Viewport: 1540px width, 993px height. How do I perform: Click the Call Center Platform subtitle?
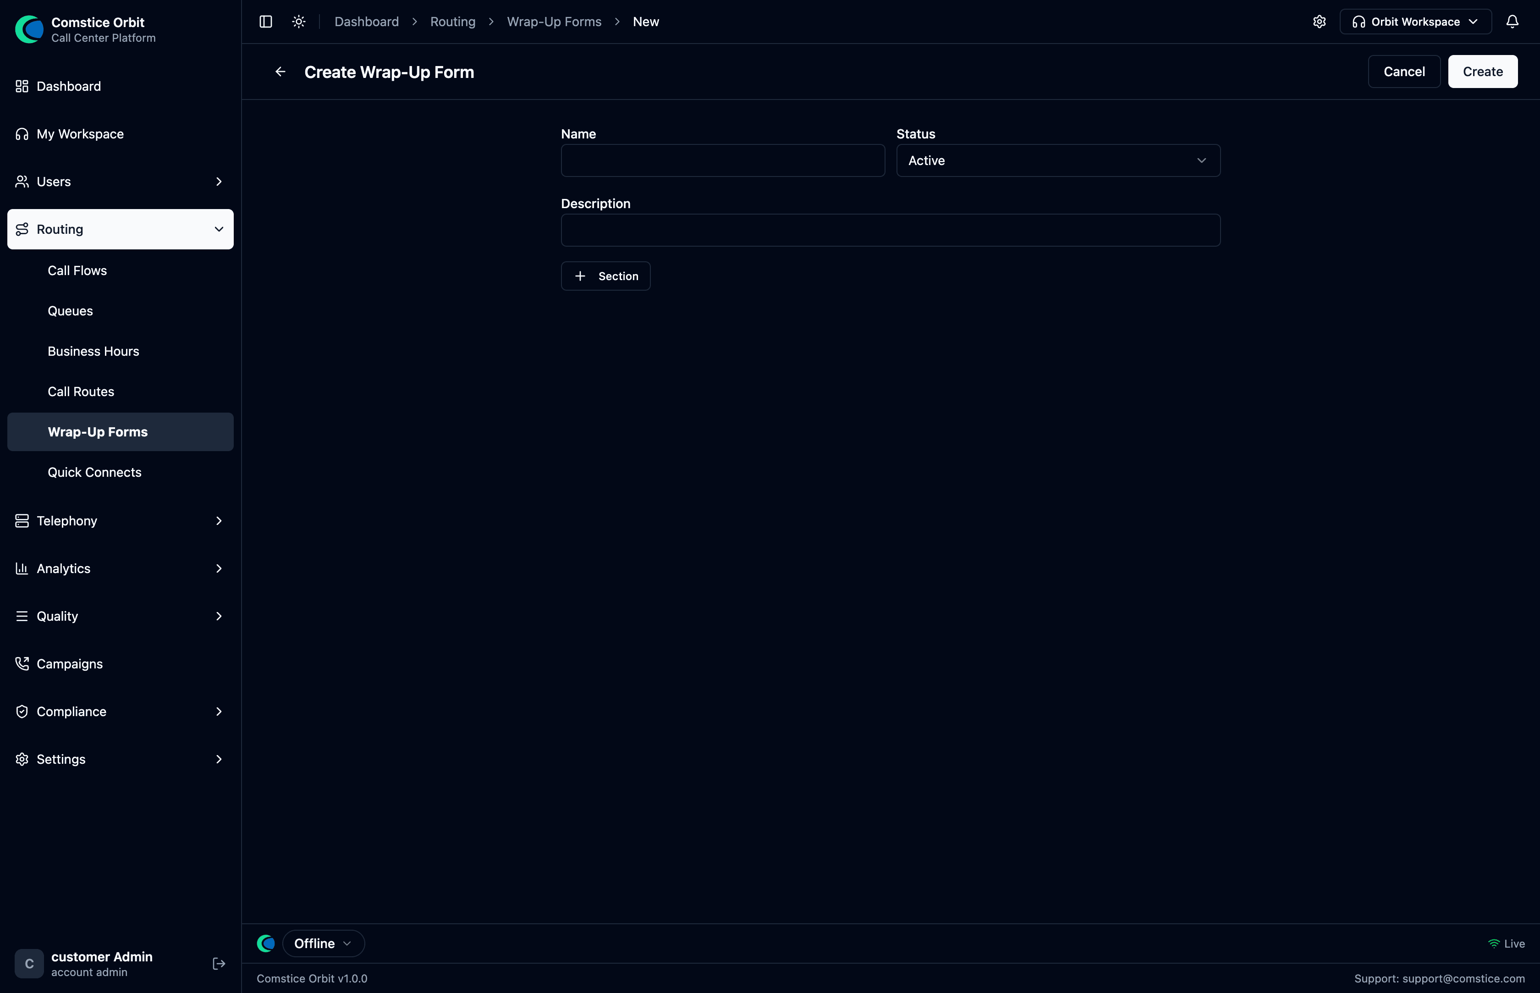tap(104, 38)
